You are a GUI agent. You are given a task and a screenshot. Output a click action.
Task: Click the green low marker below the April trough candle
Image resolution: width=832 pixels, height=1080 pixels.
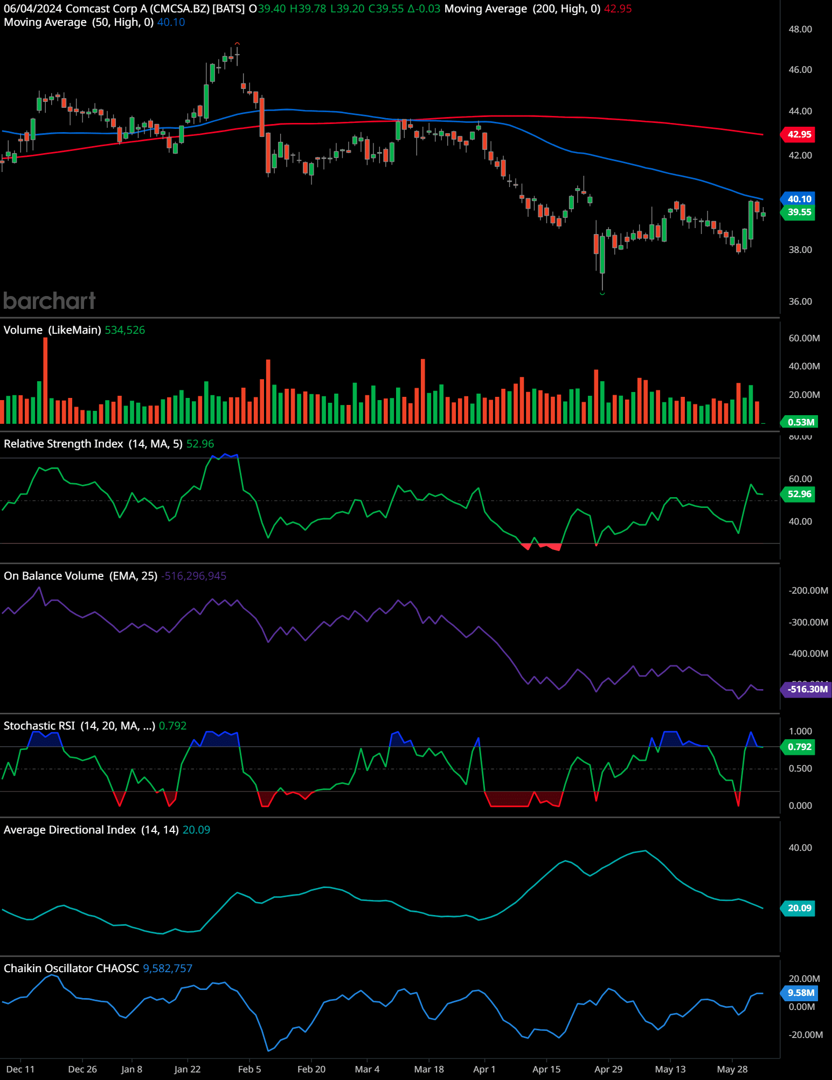pyautogui.click(x=602, y=293)
